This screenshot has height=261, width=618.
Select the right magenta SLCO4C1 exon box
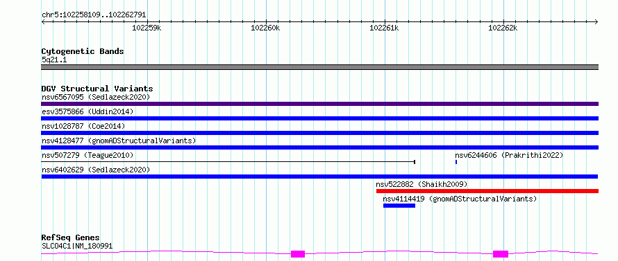point(501,254)
